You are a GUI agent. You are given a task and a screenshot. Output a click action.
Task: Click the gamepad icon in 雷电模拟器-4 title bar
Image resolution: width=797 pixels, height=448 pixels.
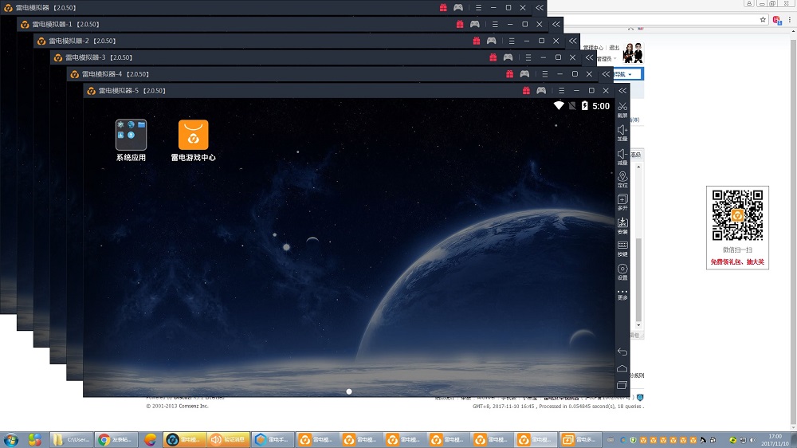tap(524, 73)
